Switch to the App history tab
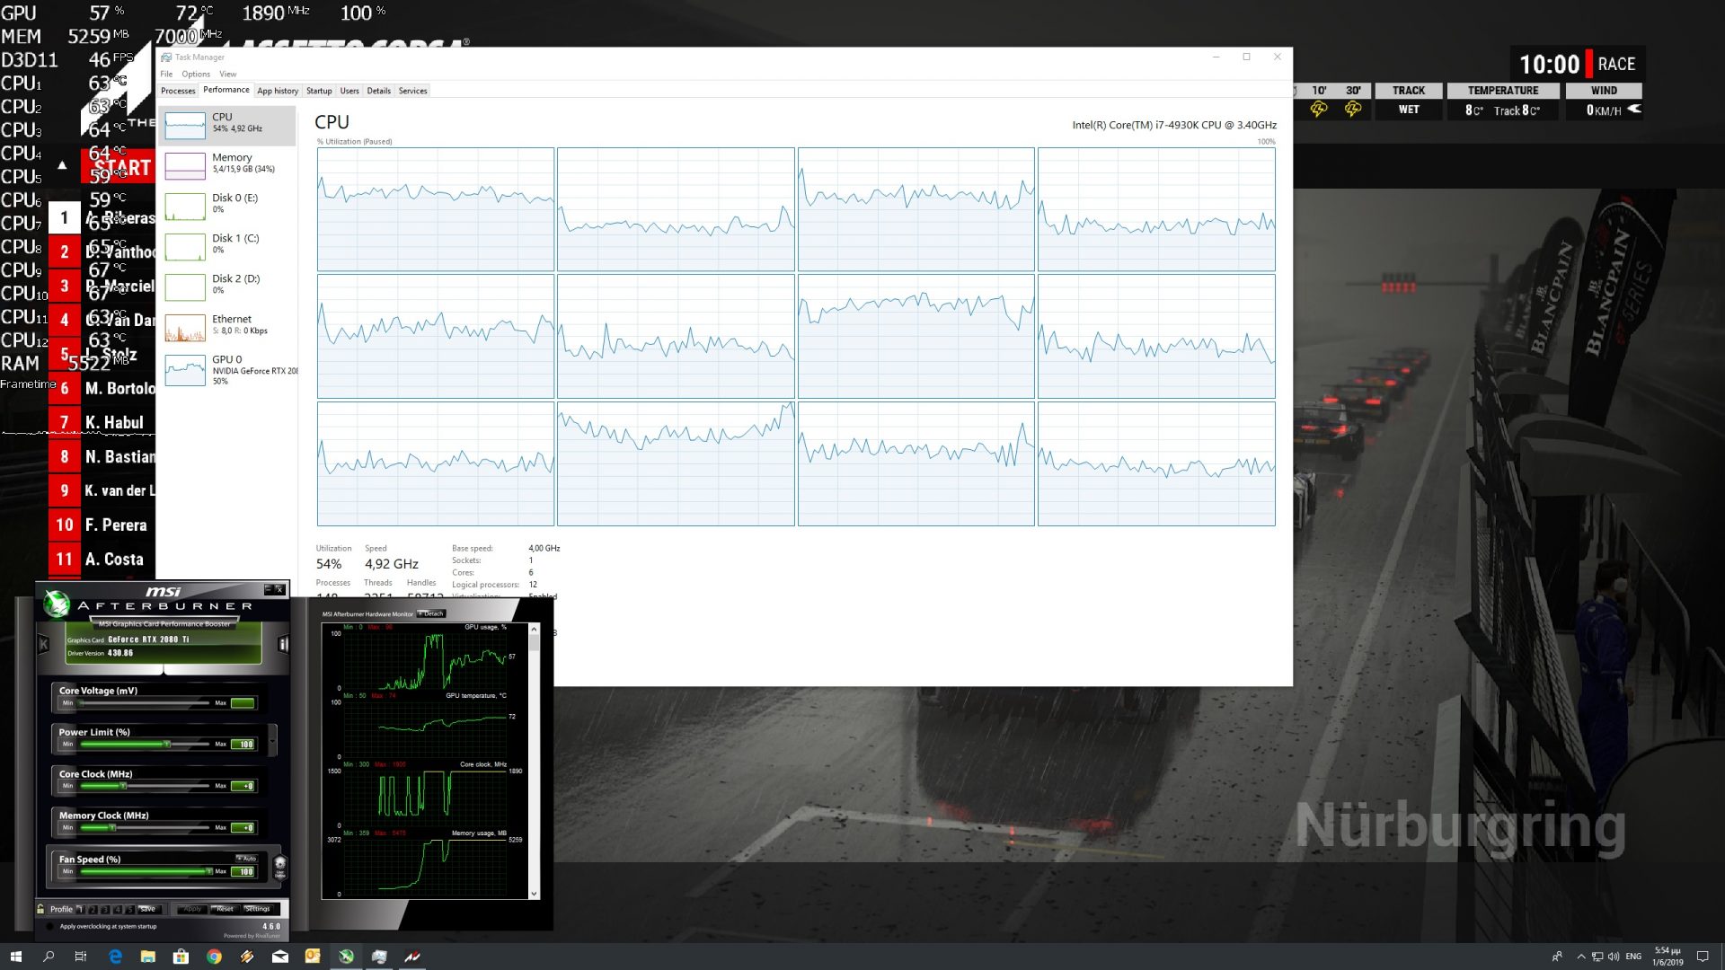This screenshot has width=1725, height=970. (x=278, y=91)
